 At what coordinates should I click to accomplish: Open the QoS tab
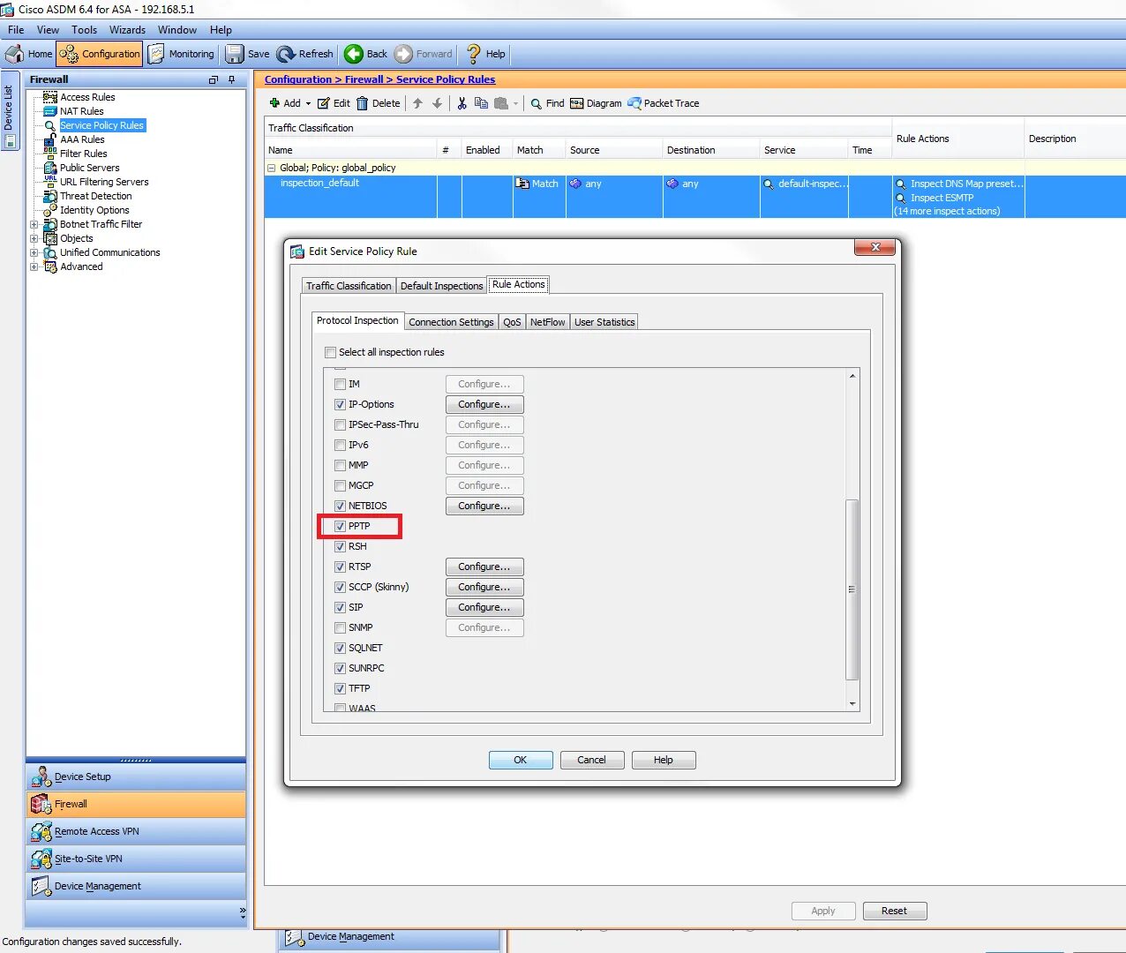(512, 322)
